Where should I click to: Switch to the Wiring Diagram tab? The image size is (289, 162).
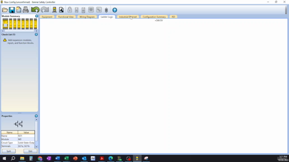(x=87, y=17)
